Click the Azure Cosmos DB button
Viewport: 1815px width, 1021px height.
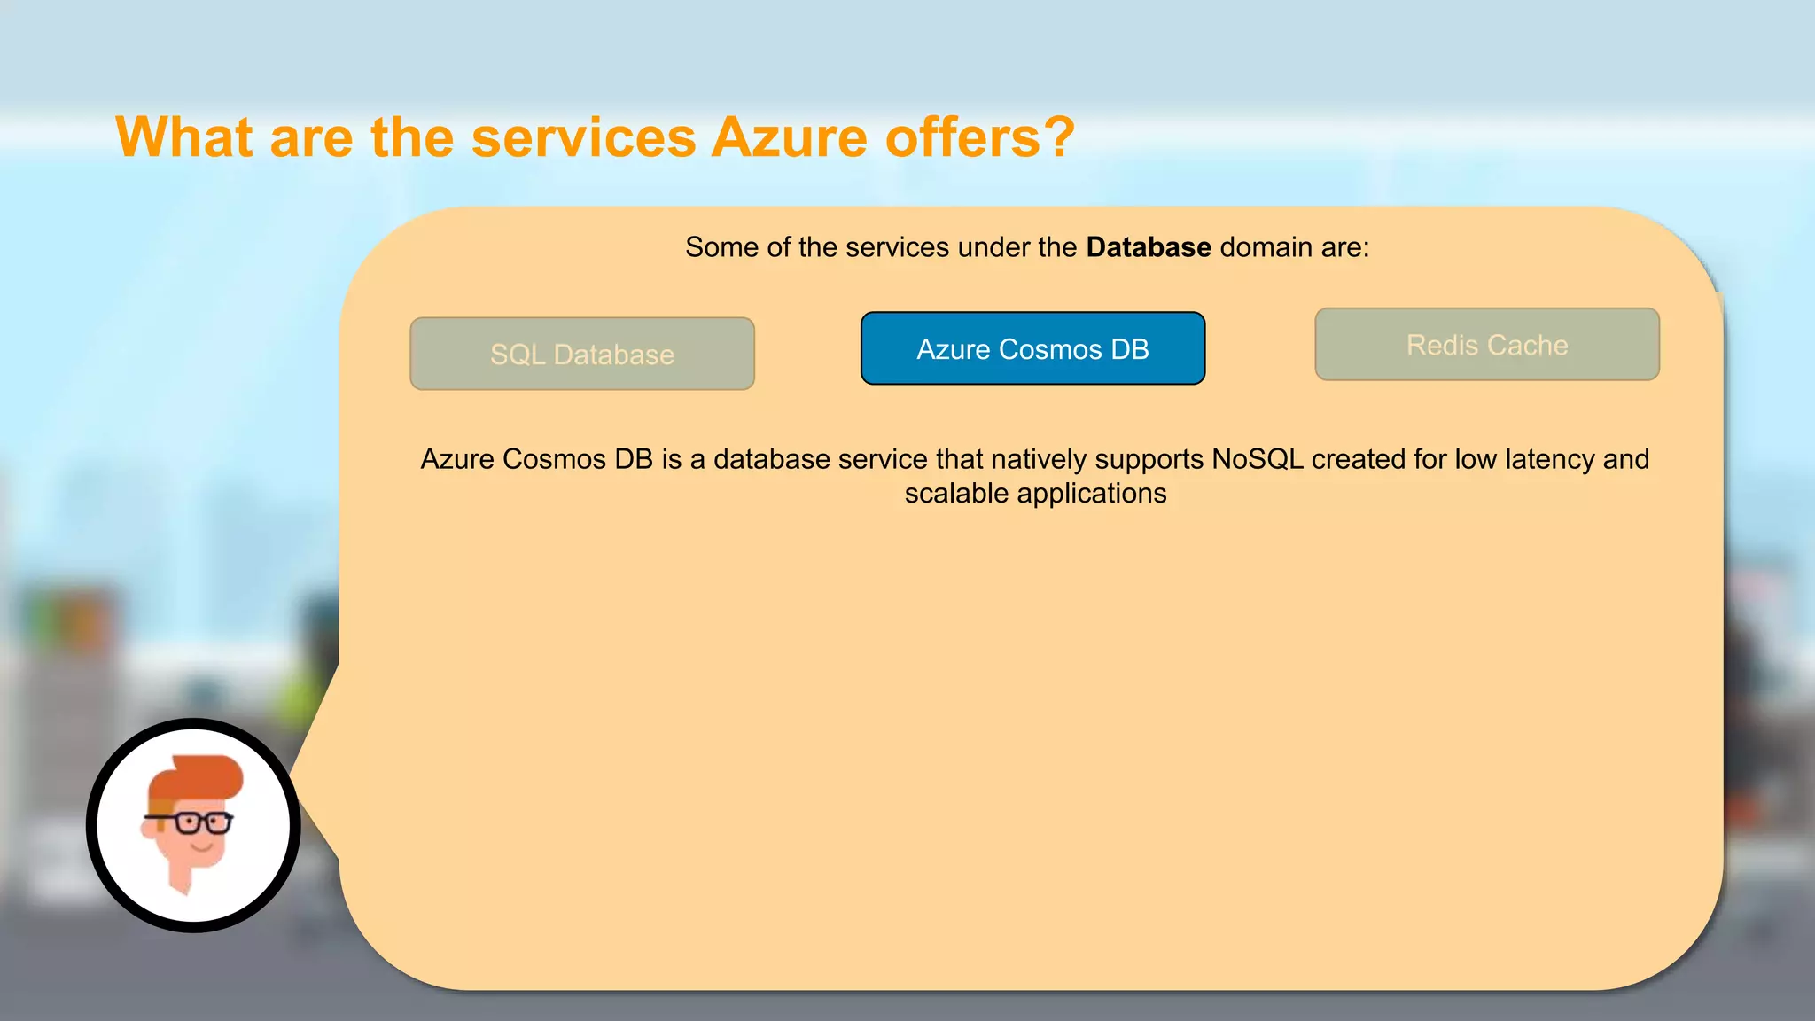point(1032,348)
